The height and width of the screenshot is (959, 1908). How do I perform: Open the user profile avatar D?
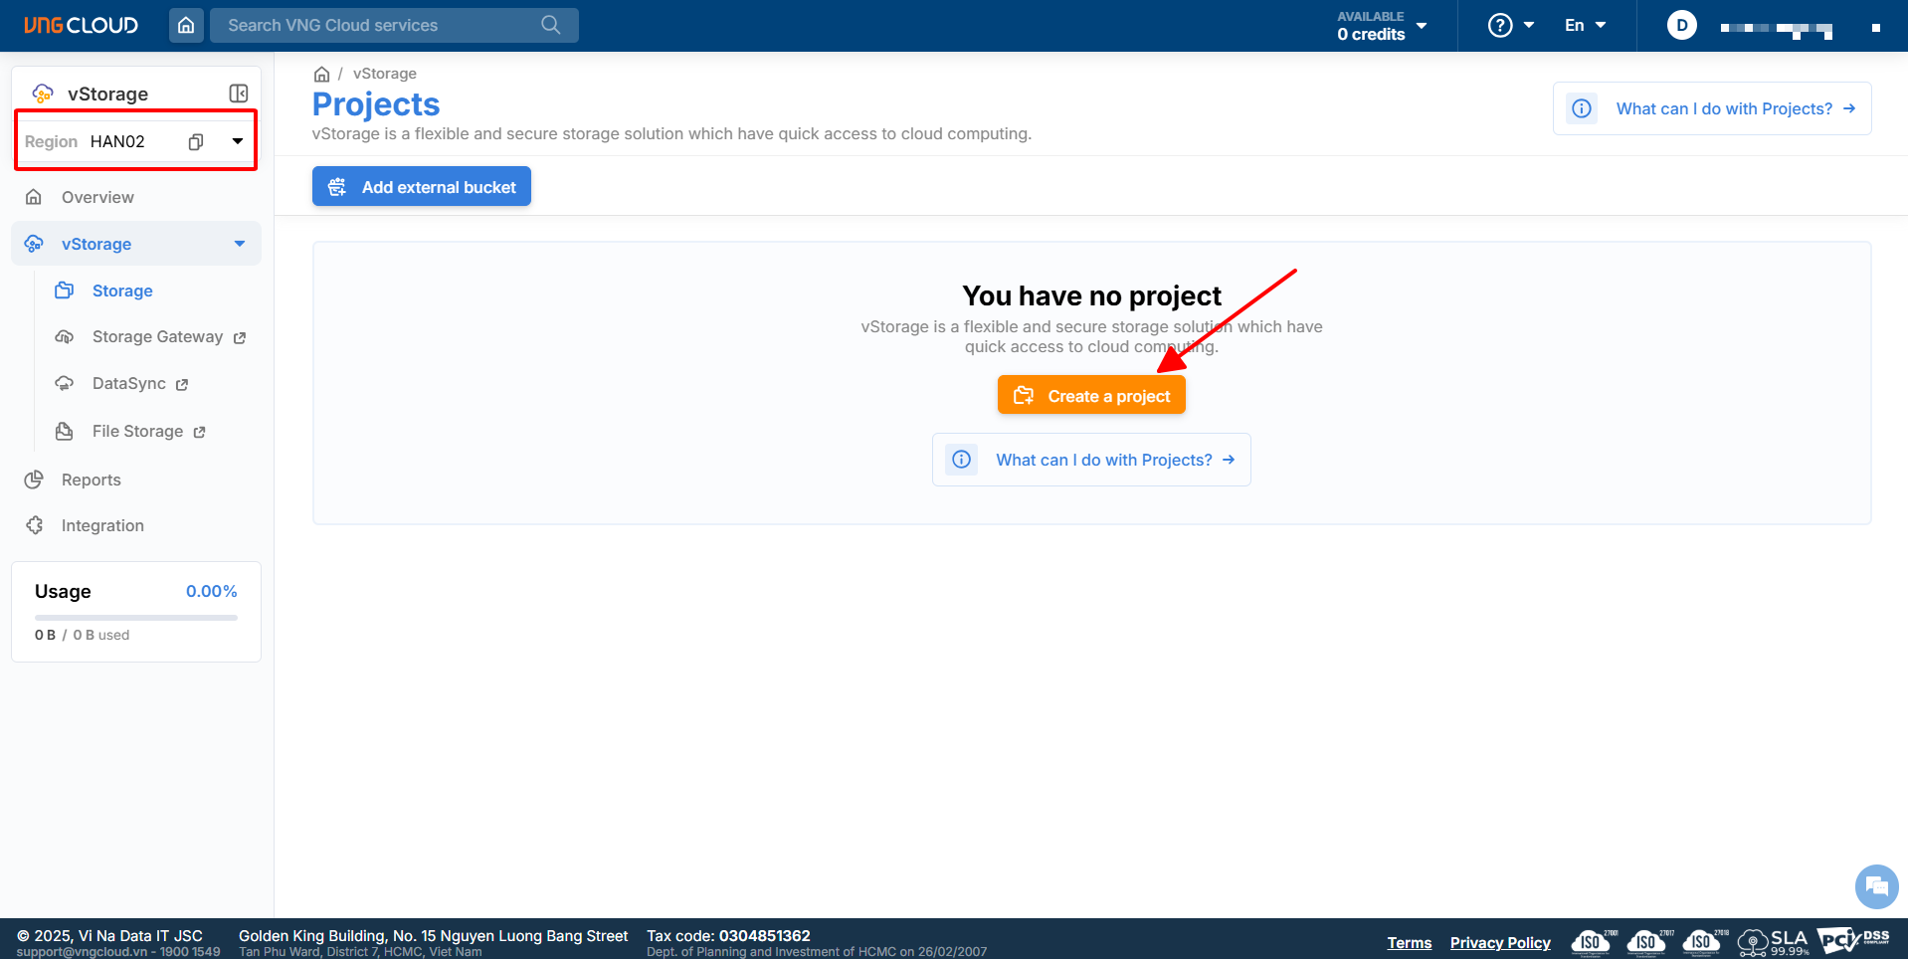tap(1681, 25)
